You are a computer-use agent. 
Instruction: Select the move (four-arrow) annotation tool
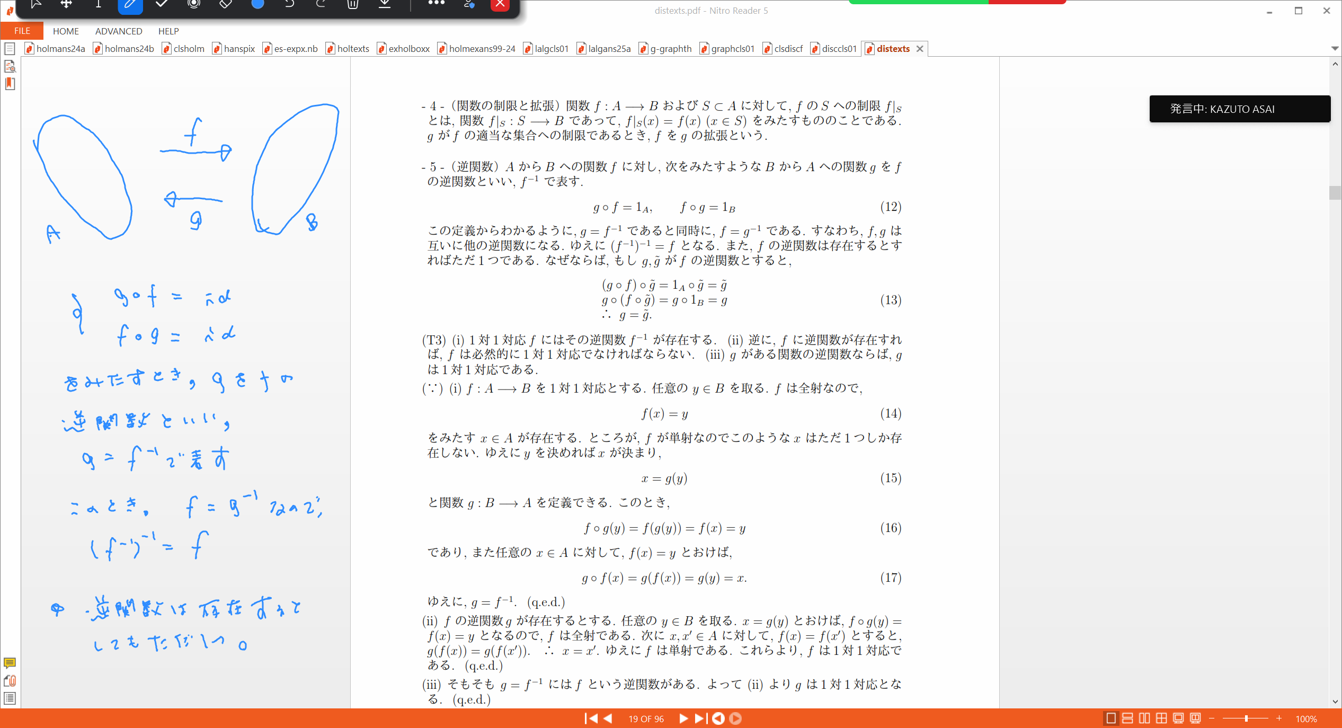pyautogui.click(x=66, y=4)
